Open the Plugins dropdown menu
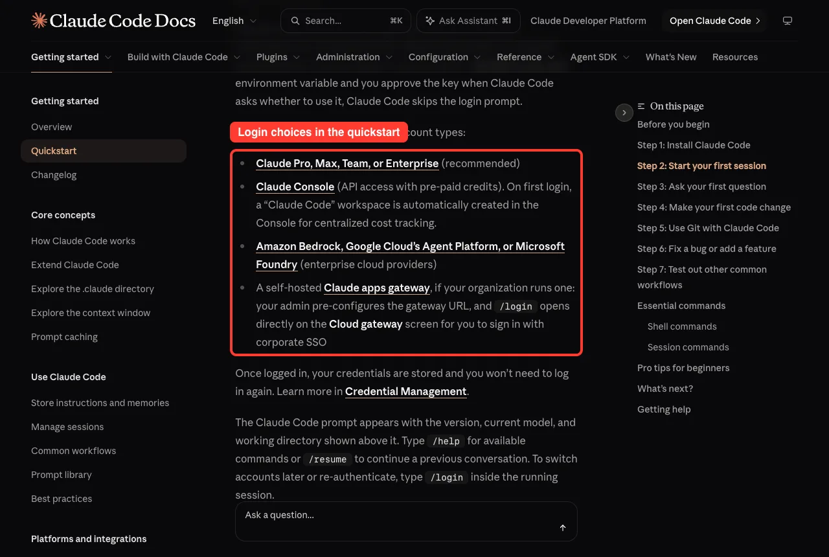The width and height of the screenshot is (829, 557). tap(278, 57)
